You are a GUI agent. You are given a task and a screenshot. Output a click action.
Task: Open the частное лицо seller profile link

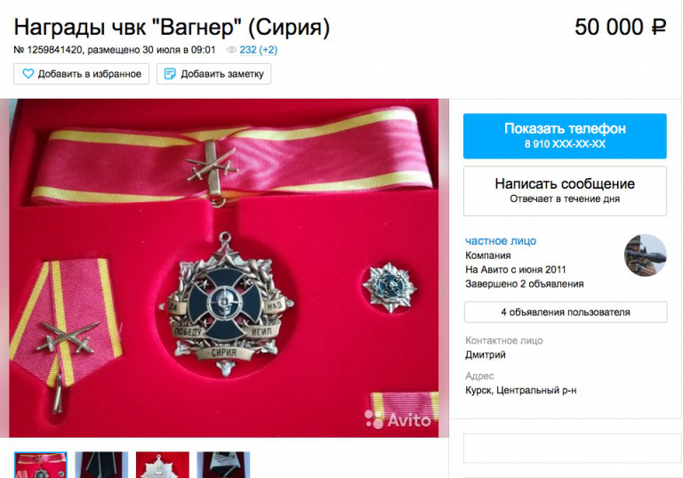[x=501, y=240]
